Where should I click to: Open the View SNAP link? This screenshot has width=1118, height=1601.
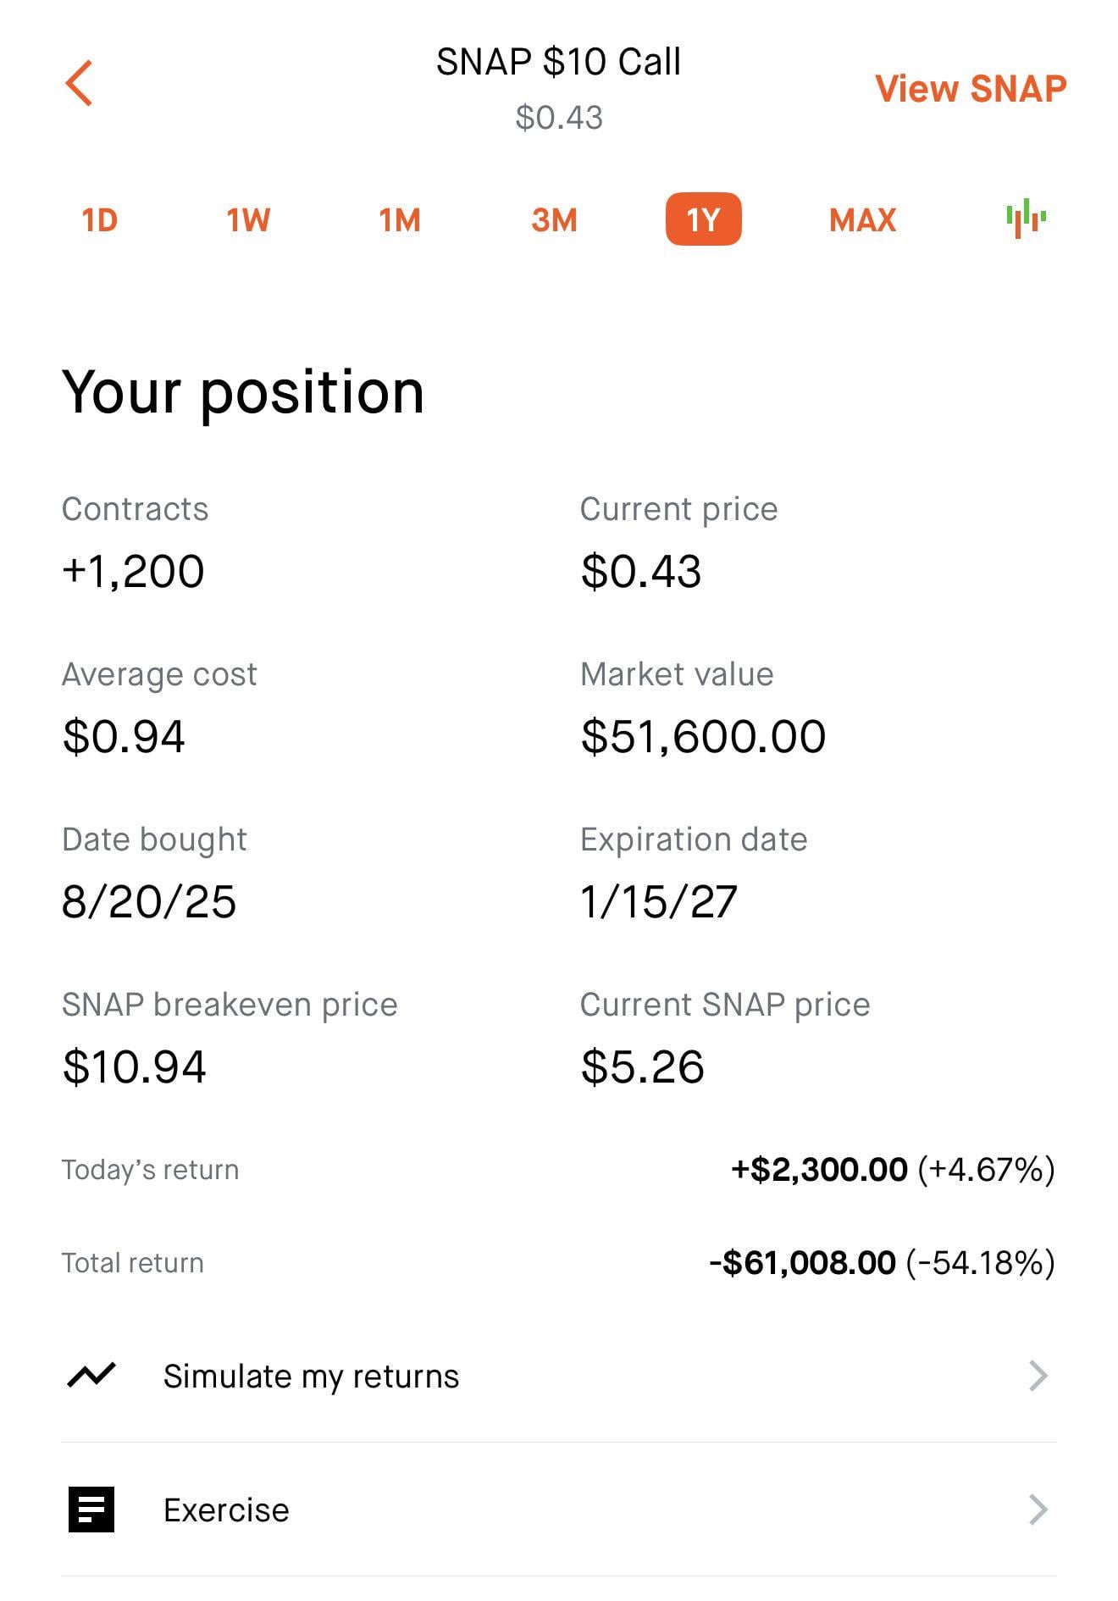click(971, 89)
